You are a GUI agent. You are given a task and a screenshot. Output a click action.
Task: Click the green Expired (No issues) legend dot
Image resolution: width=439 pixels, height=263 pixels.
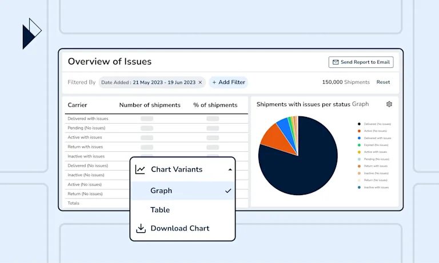[359, 145]
